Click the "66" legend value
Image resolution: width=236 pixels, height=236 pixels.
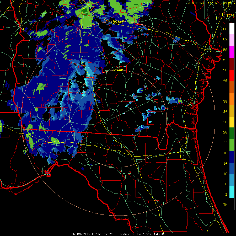225,29
